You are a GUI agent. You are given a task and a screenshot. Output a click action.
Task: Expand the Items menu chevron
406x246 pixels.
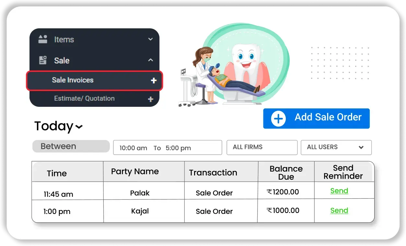point(150,39)
